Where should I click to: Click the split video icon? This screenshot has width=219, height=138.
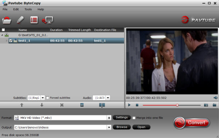pyautogui.click(x=102, y=105)
